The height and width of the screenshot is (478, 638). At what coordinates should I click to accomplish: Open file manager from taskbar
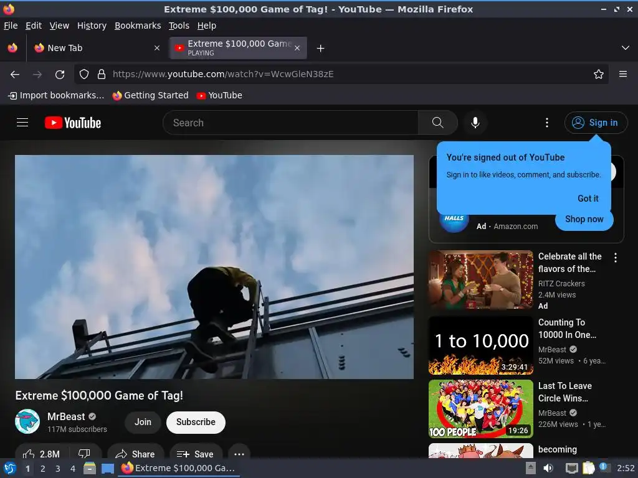coord(90,468)
